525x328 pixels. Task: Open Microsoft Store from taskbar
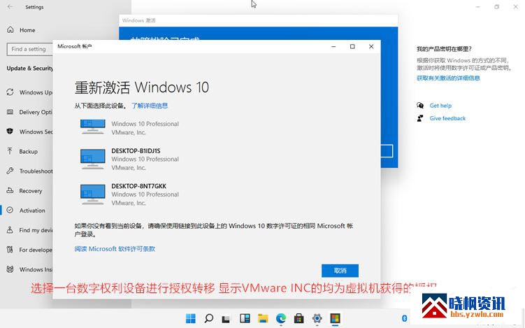[299, 318]
